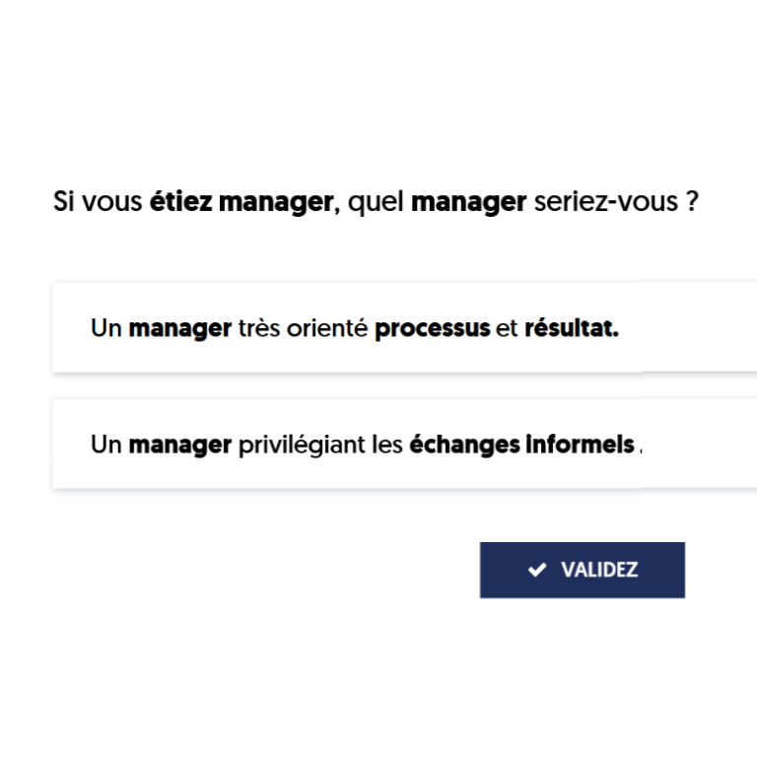
Task: Click 'très orienté' text in first answer card
Action: 303,328
